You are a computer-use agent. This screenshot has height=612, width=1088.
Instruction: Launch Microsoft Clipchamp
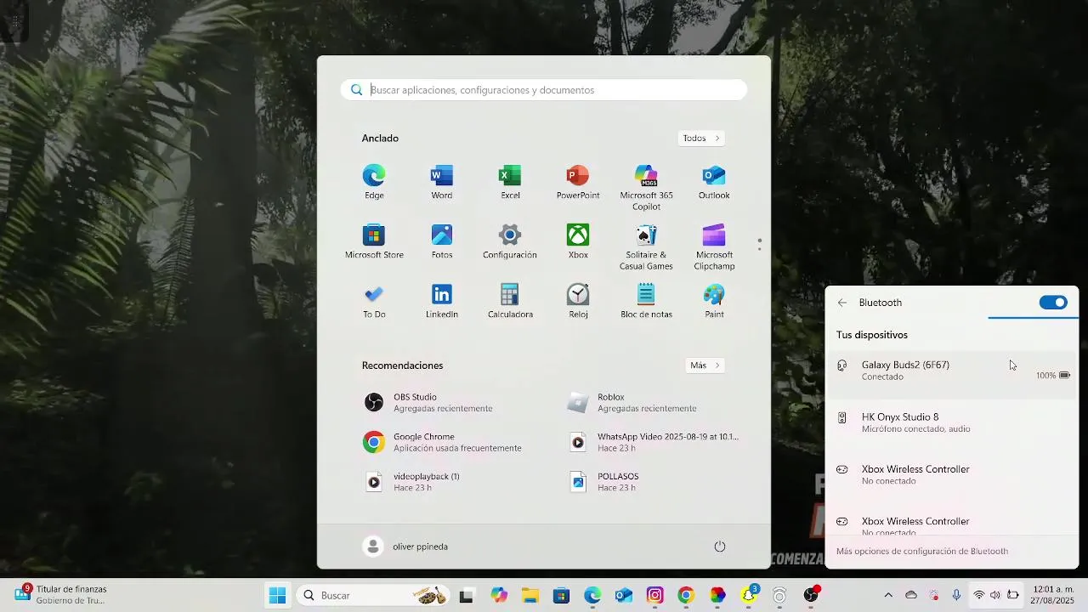(x=714, y=246)
